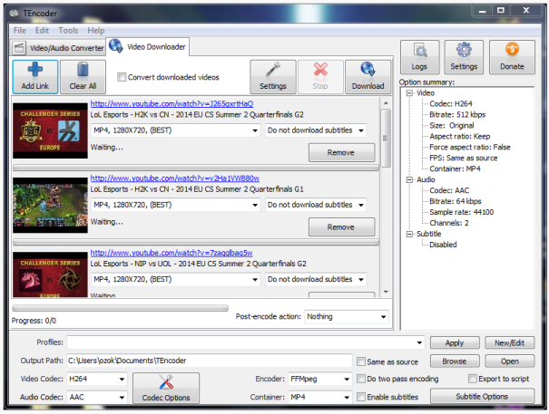Image resolution: width=549 pixels, height=414 pixels.
Task: Open the Help menu
Action: (x=96, y=31)
